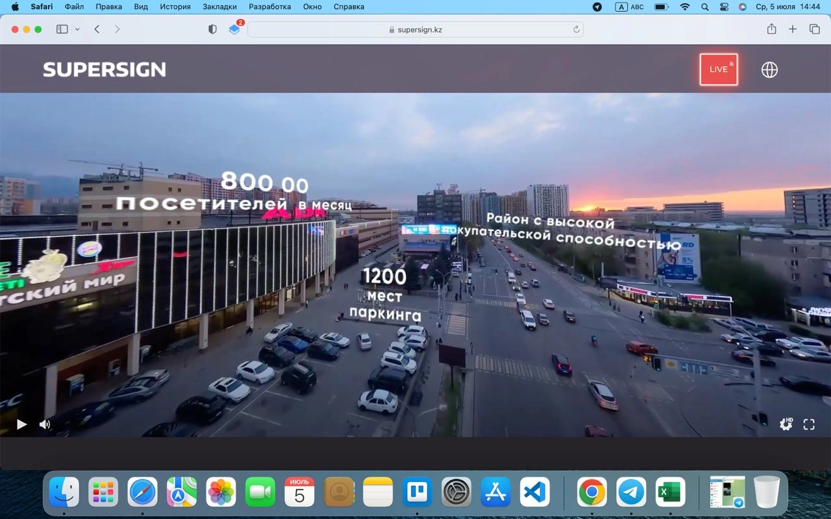Switch the ABC input source
Screen dimensions: 831x519
click(x=629, y=6)
